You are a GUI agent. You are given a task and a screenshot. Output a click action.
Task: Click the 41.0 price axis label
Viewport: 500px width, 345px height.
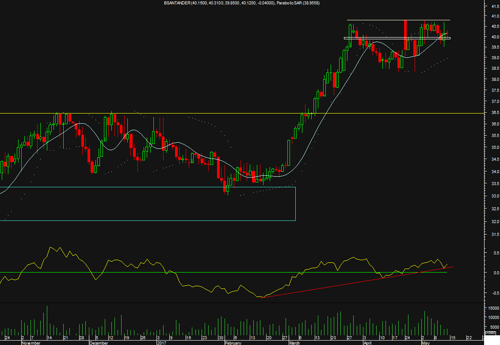point(495,16)
